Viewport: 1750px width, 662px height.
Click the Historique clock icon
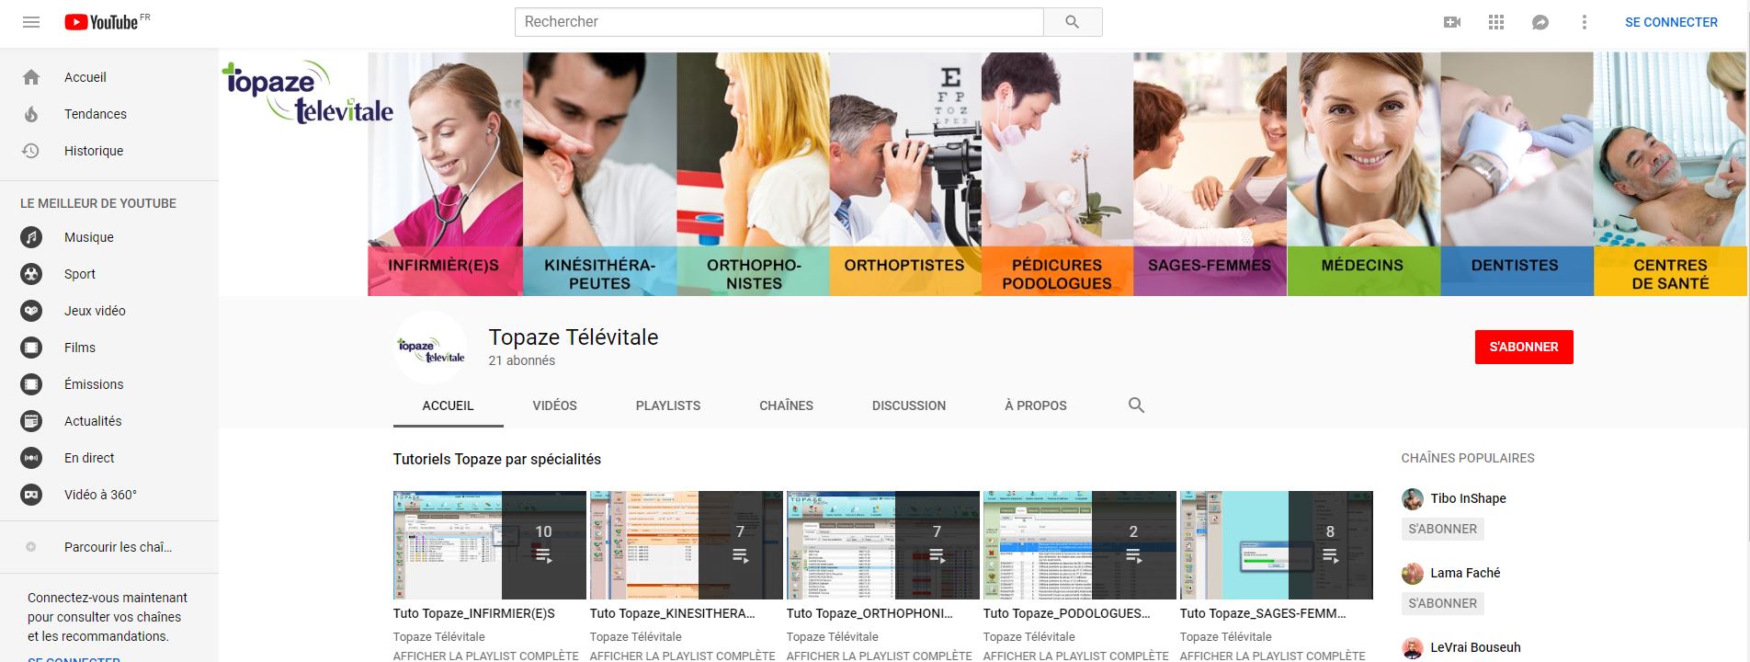click(31, 151)
